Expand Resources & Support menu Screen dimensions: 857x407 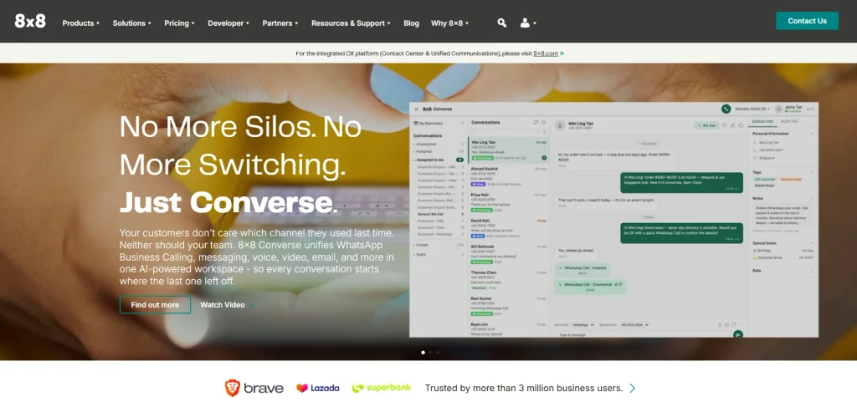[351, 23]
